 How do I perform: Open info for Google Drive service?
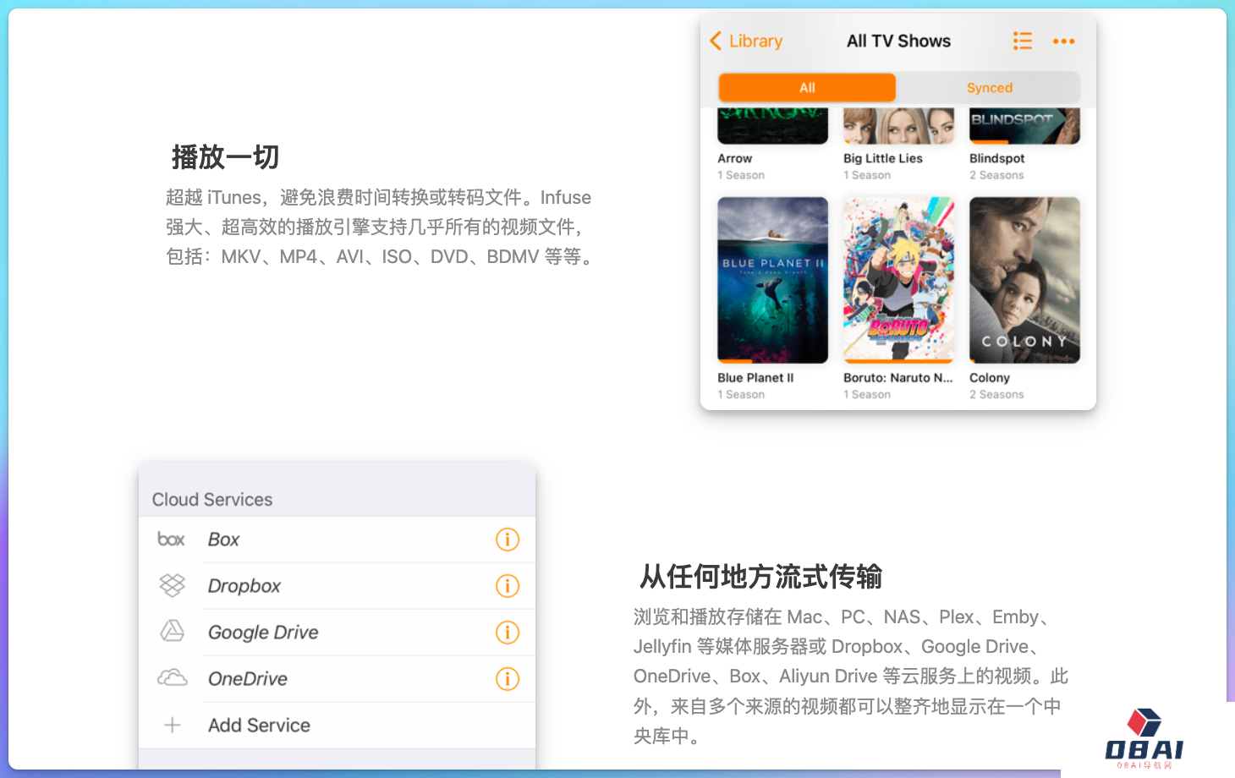point(507,633)
